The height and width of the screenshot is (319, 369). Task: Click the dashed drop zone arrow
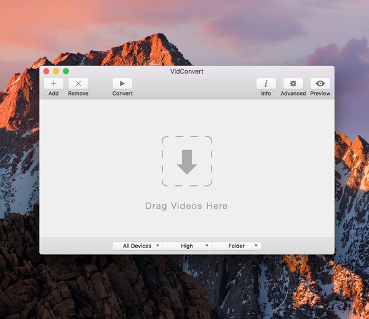(187, 161)
